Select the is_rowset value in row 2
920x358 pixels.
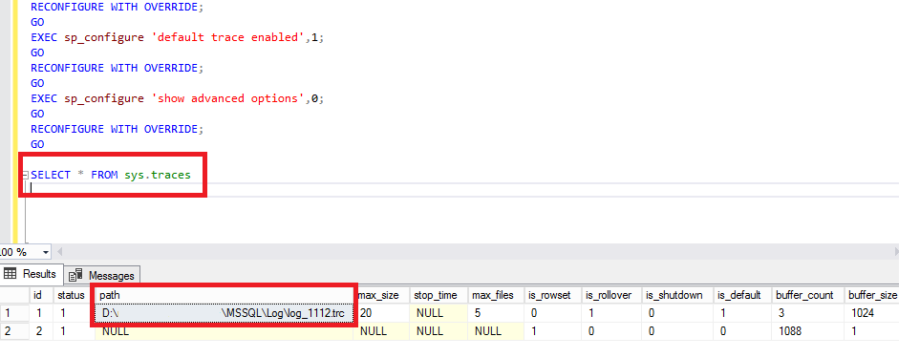coord(552,331)
